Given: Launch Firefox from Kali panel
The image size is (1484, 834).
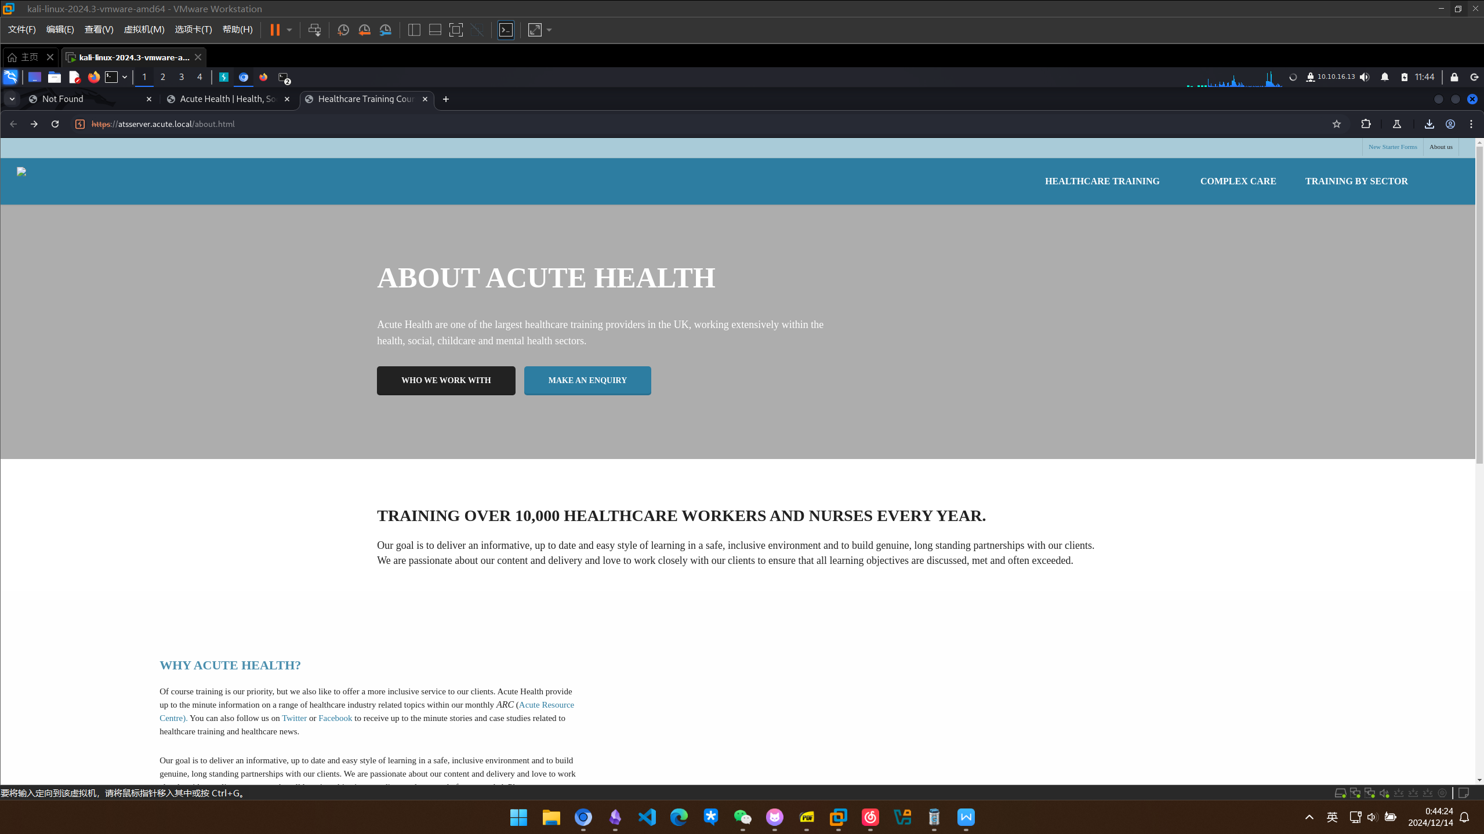Looking at the screenshot, I should [x=93, y=77].
